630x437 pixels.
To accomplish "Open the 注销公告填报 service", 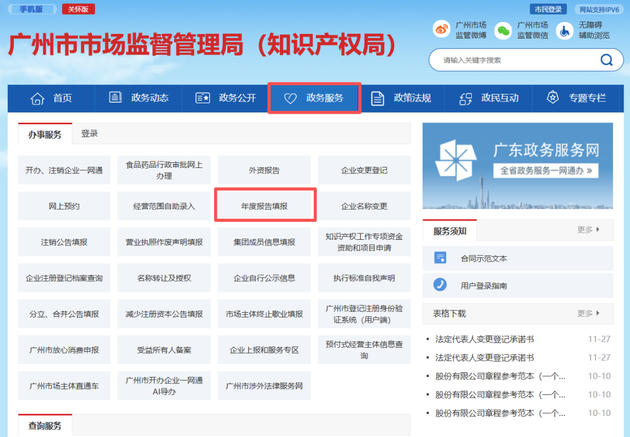I will click(x=64, y=242).
